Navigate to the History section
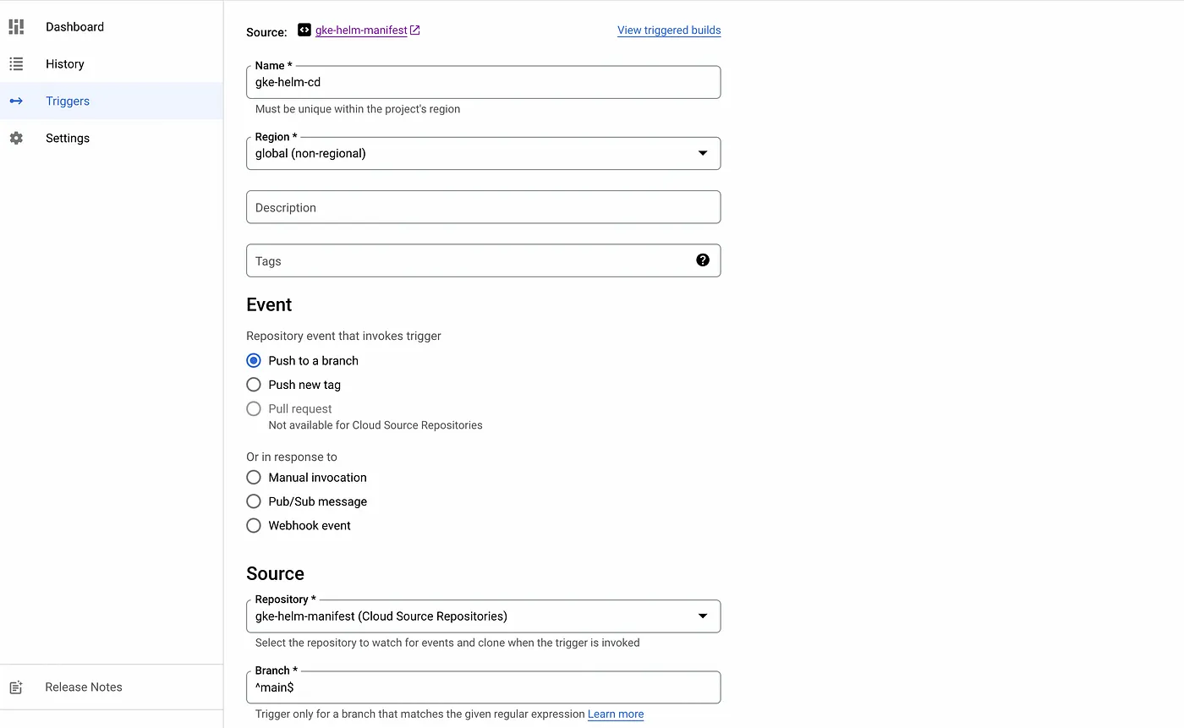The image size is (1184, 728). pyautogui.click(x=64, y=63)
